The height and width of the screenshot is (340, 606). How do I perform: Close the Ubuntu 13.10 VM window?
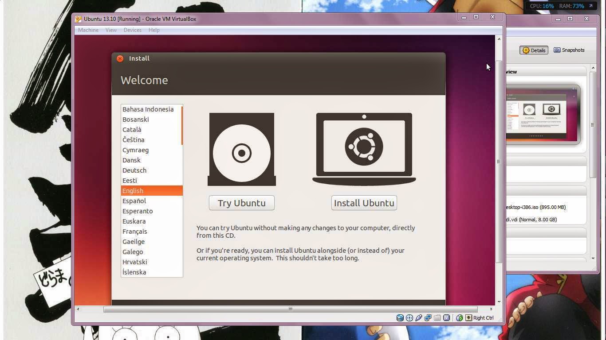pyautogui.click(x=492, y=17)
